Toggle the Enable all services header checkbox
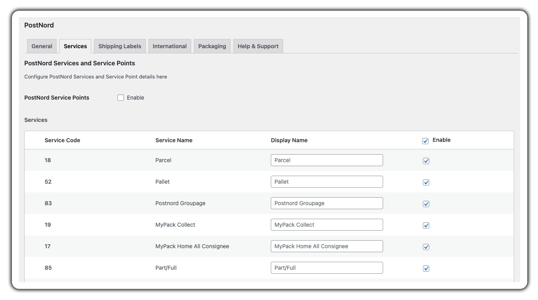Screen dimensions: 538x300 pos(425,141)
